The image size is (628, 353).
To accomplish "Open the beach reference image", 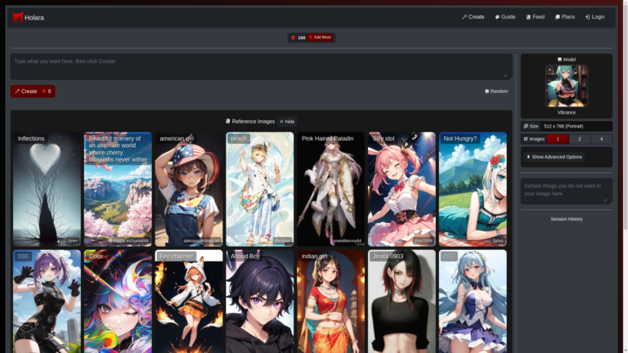I will coord(259,189).
